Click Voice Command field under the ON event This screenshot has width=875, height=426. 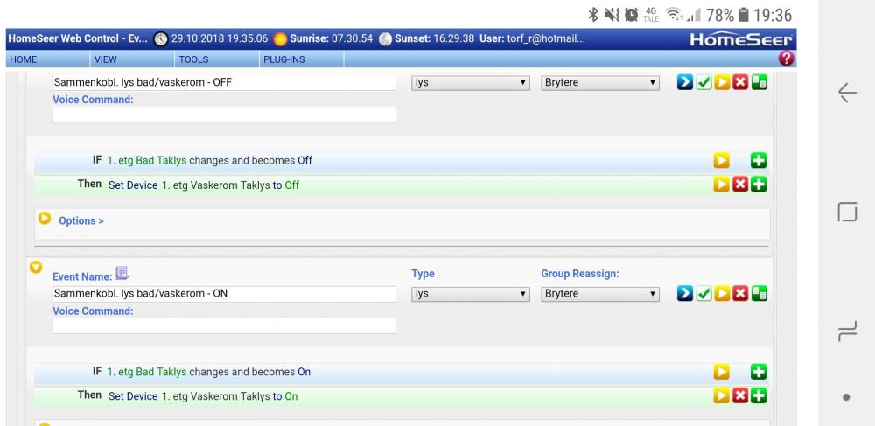224,325
